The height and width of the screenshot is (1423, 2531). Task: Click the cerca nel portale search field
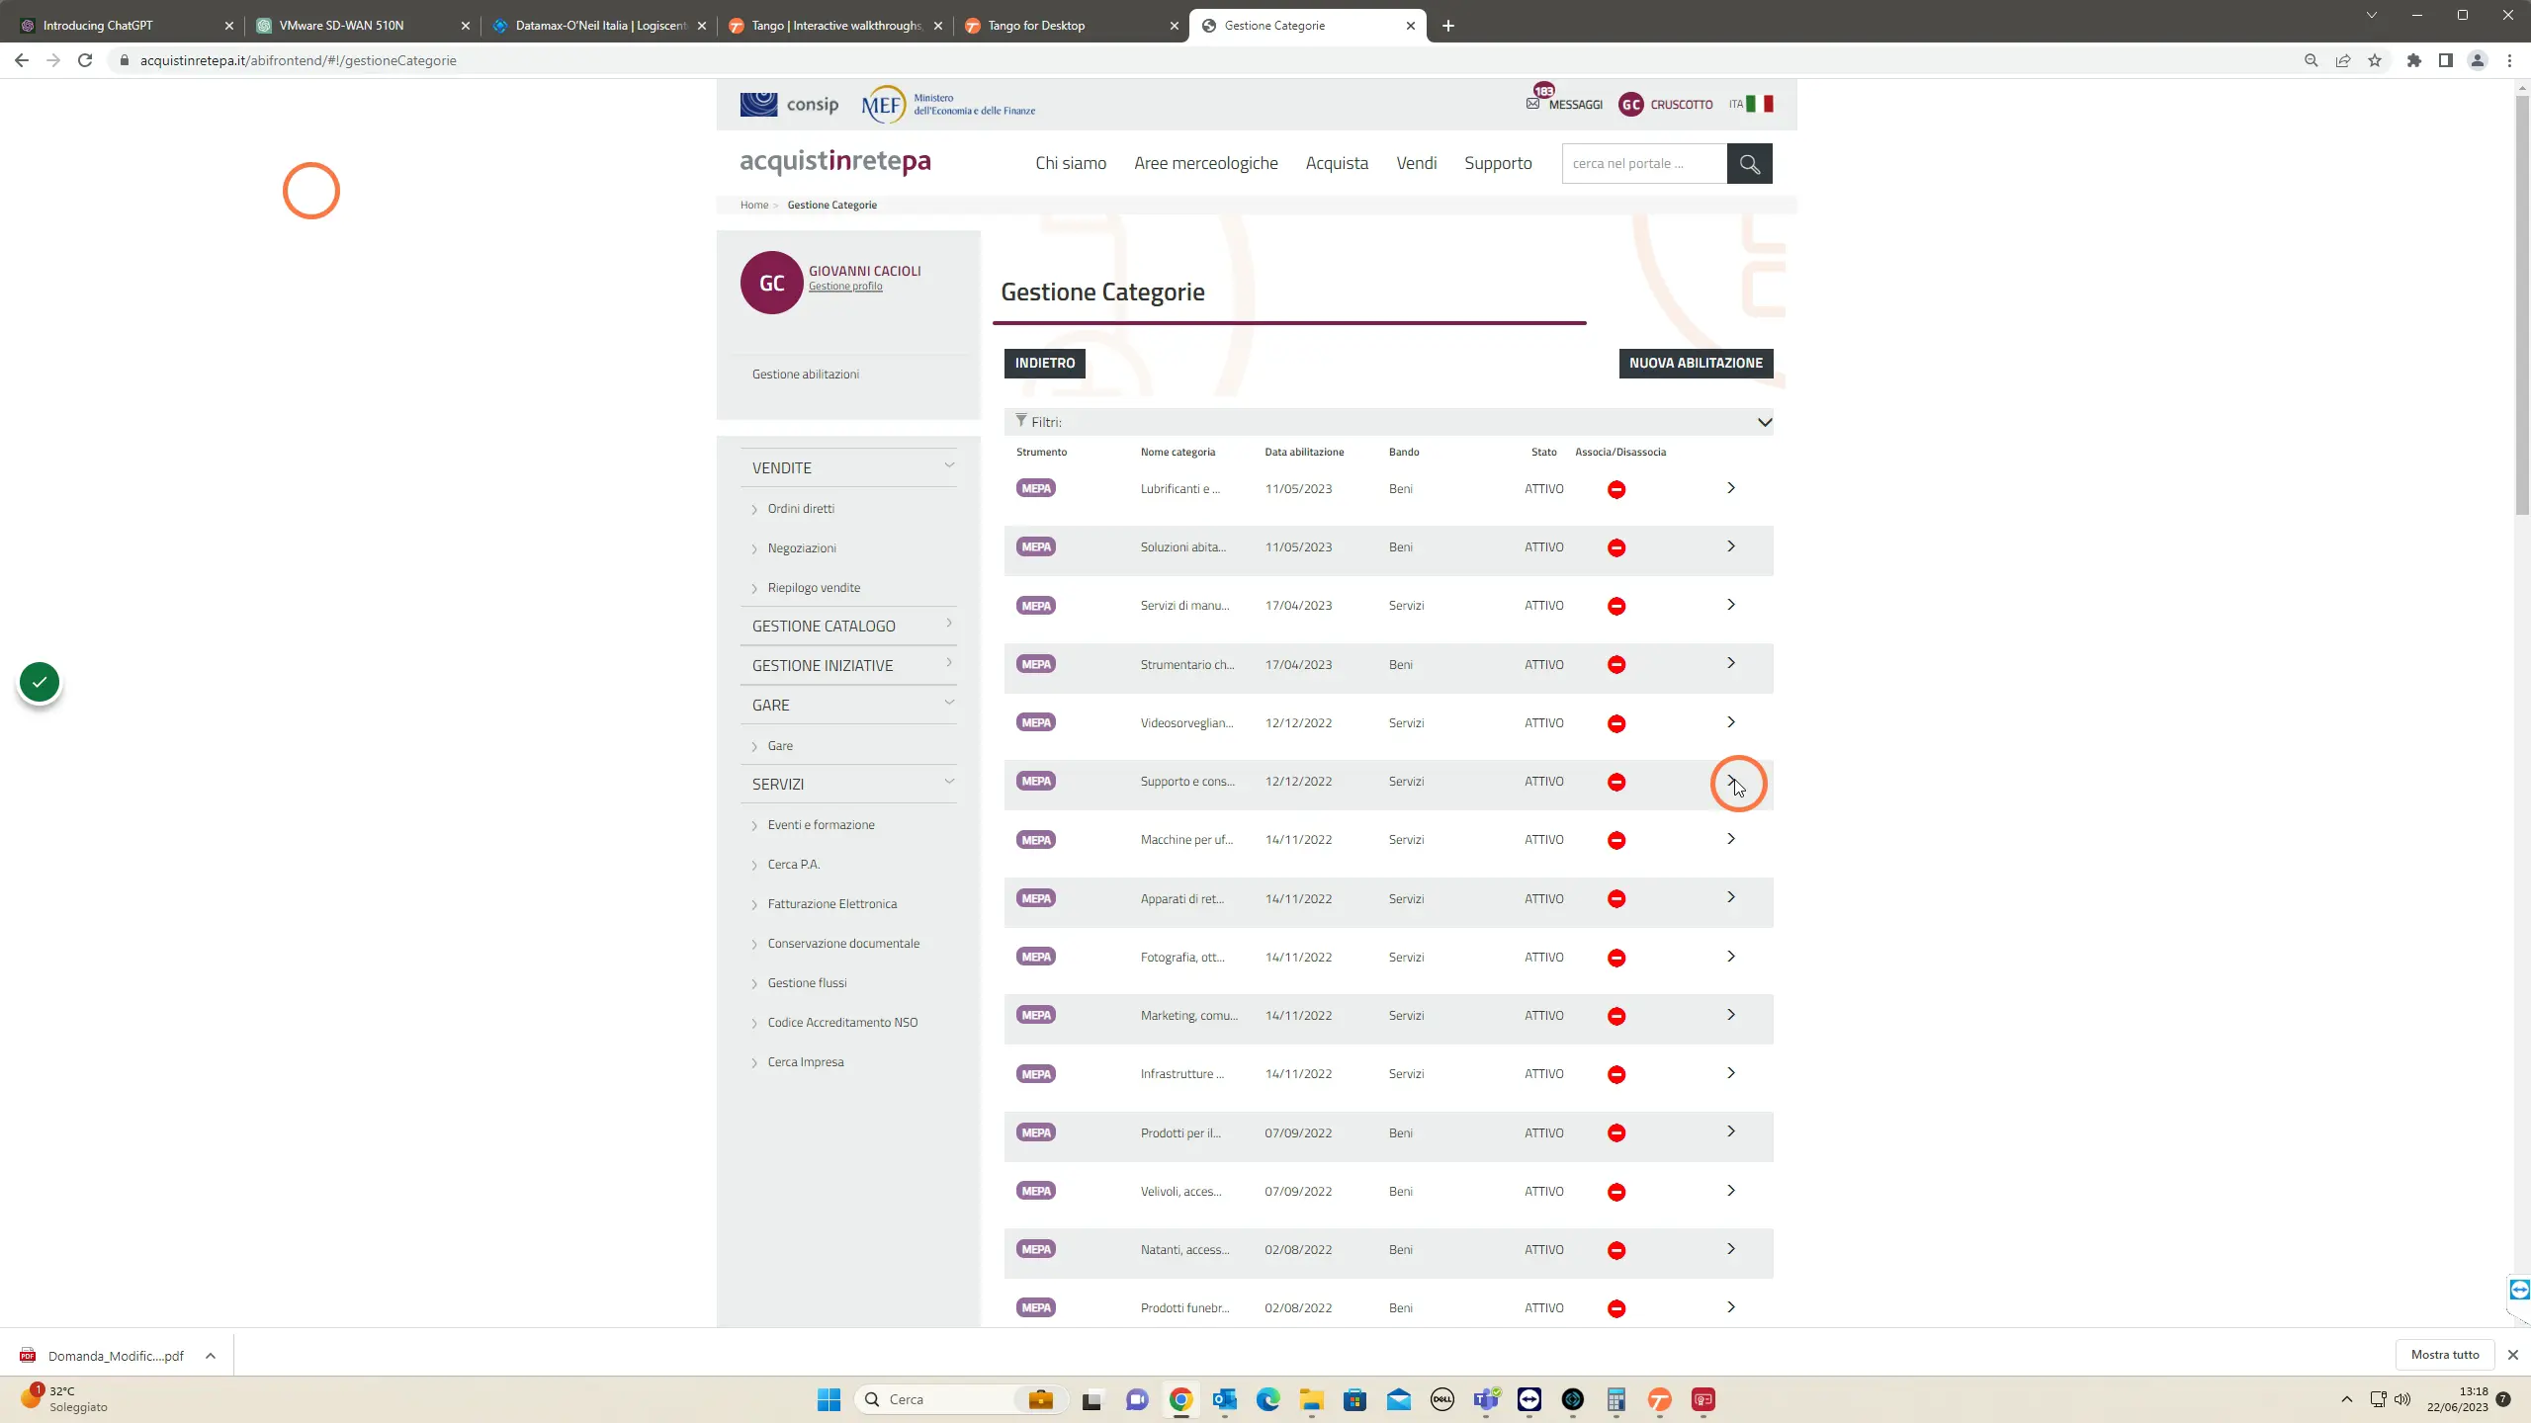coord(1644,163)
